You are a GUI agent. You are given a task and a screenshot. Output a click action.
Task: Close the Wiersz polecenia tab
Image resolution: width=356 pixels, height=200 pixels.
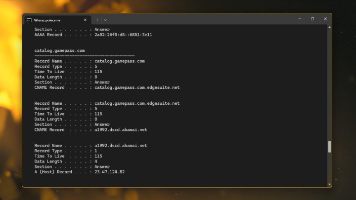[x=85, y=20]
